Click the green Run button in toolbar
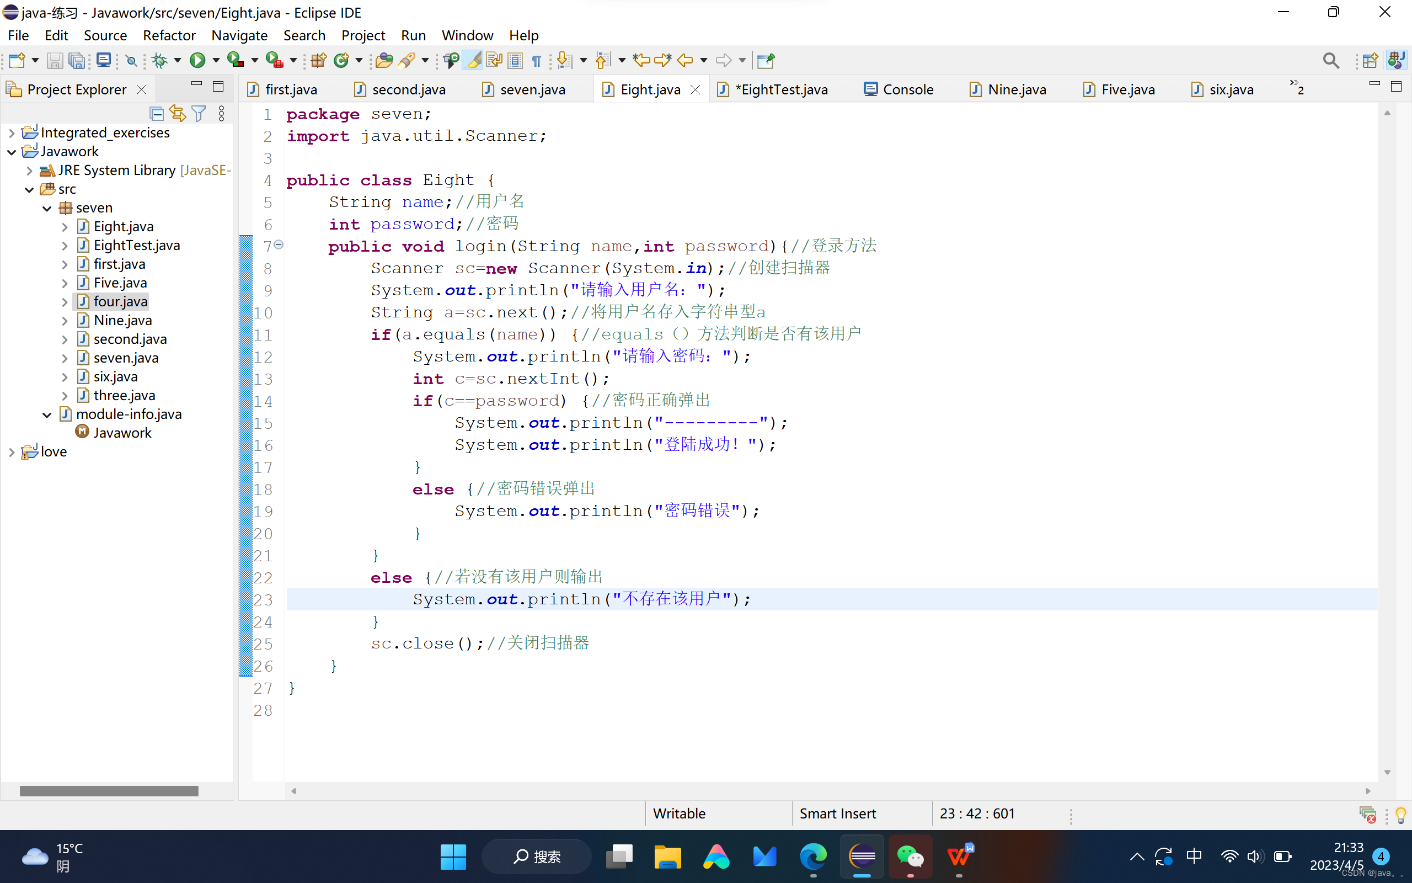The image size is (1412, 883). 197,60
